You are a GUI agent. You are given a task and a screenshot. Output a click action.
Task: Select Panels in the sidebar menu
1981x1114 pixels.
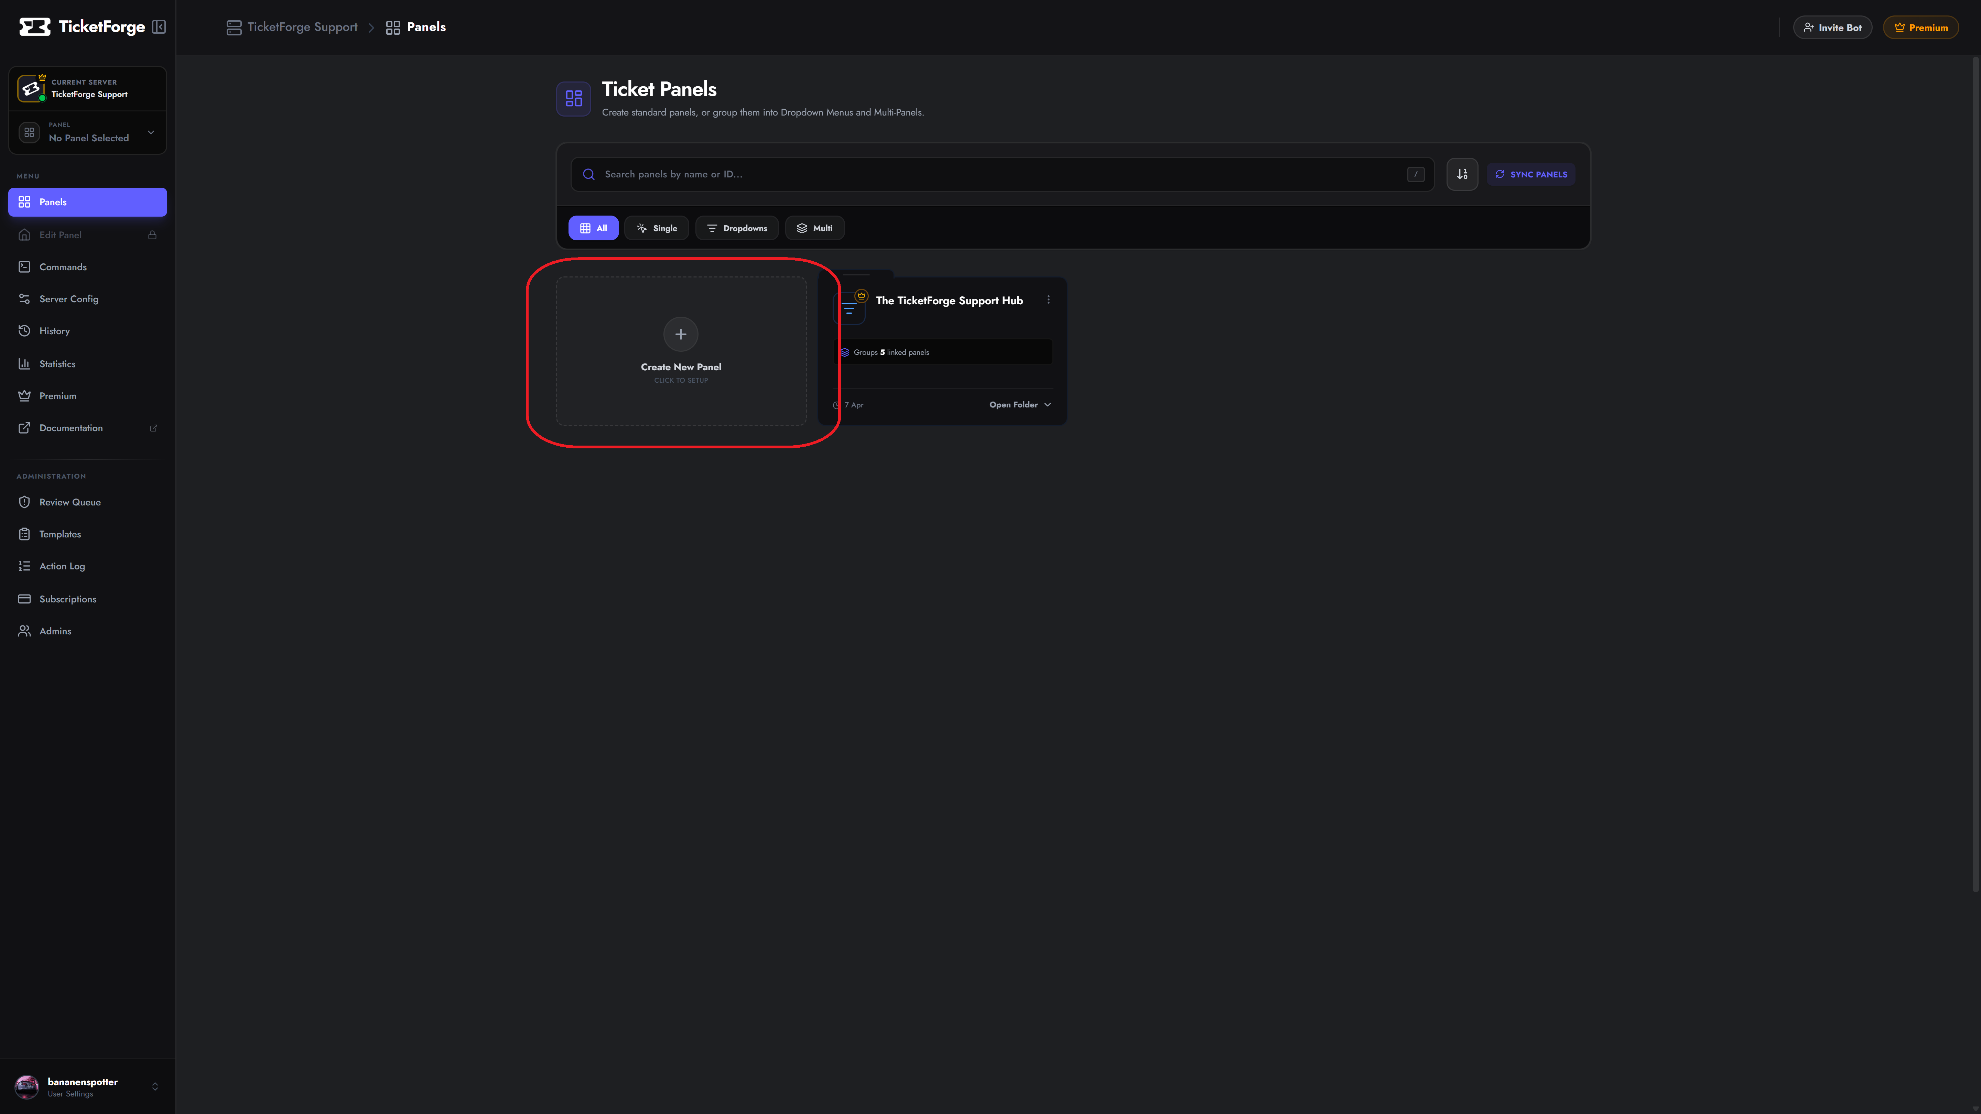(x=88, y=202)
